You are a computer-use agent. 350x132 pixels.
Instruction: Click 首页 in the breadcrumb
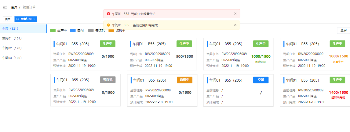click(x=14, y=7)
